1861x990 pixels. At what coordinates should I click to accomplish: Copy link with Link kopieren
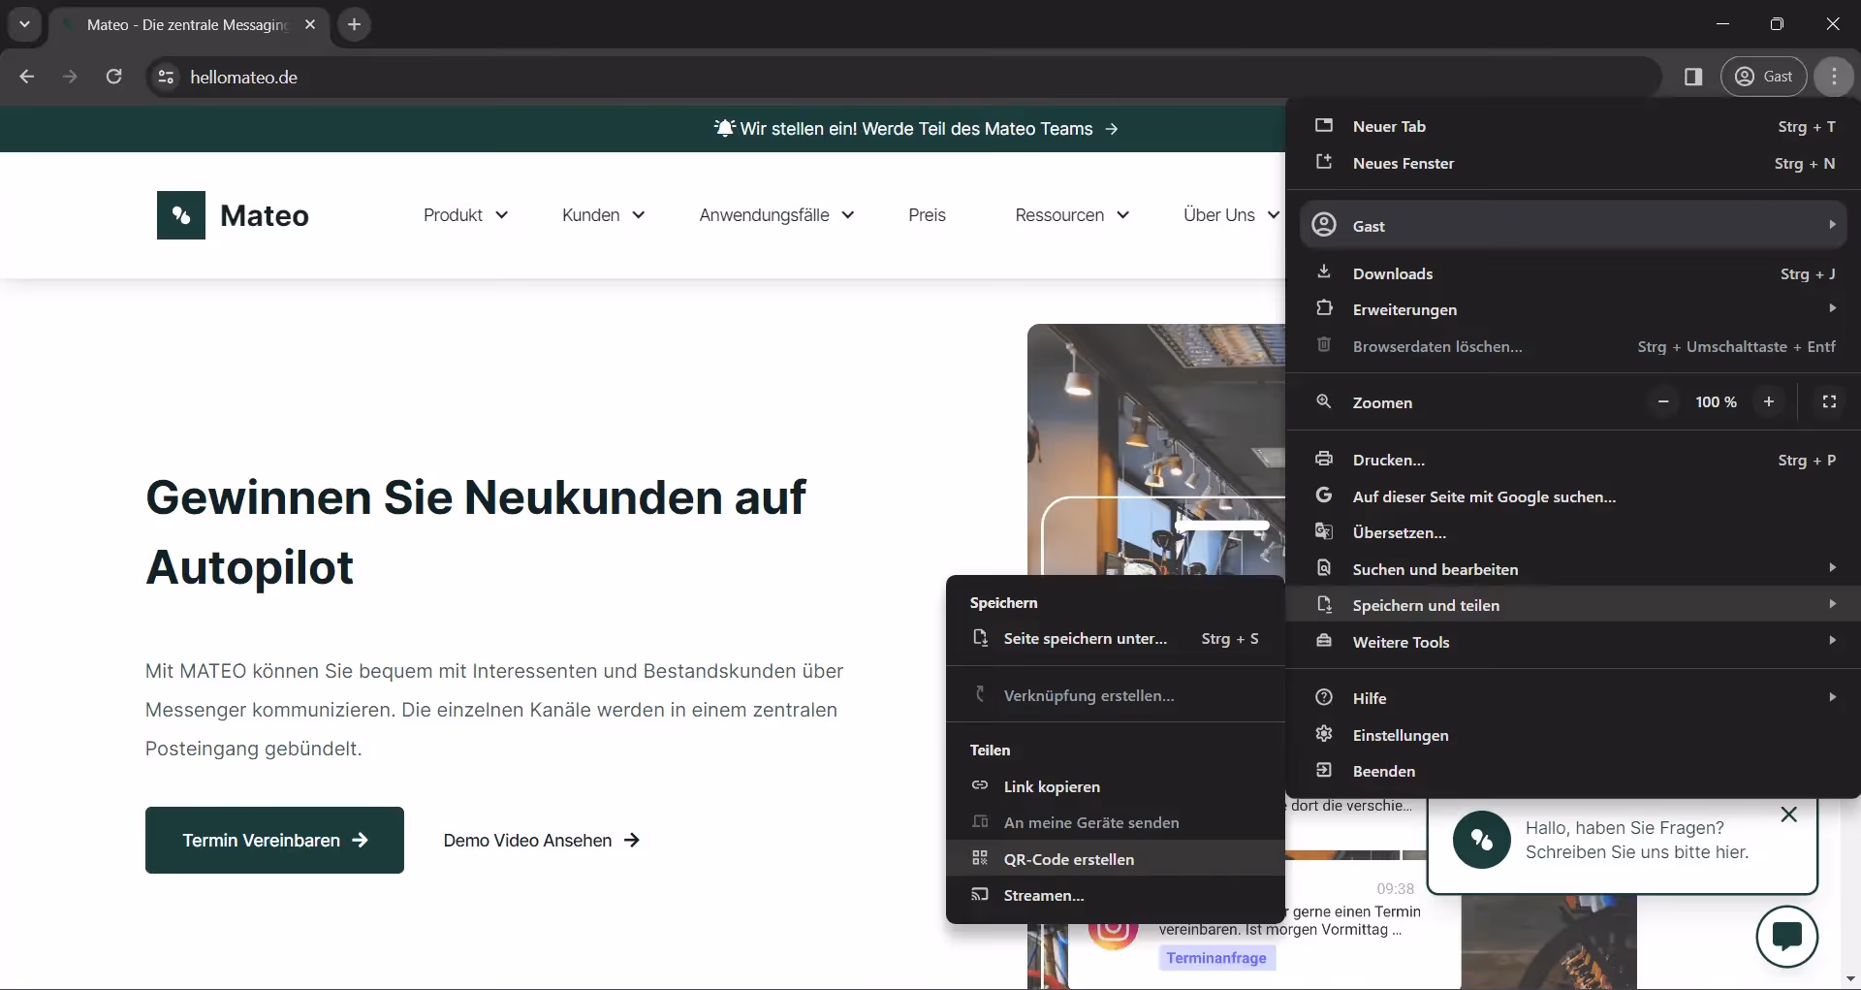(1051, 786)
